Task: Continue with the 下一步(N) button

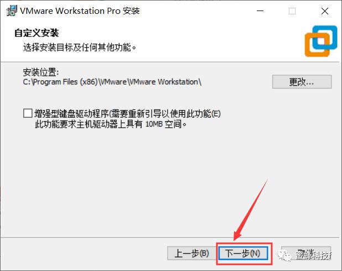Action: pyautogui.click(x=243, y=253)
